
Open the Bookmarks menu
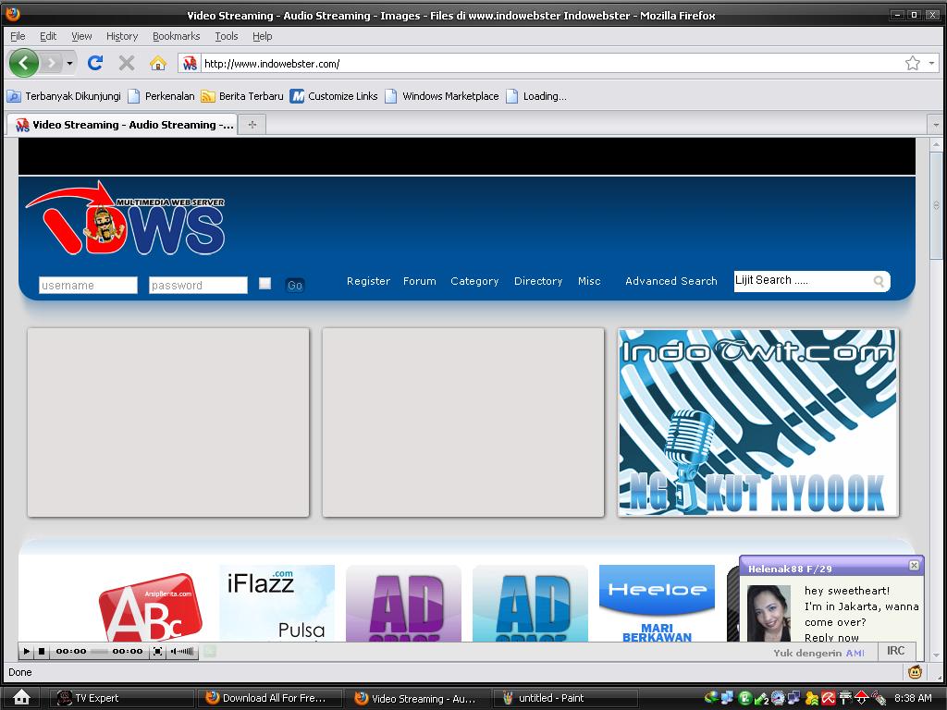(x=176, y=36)
